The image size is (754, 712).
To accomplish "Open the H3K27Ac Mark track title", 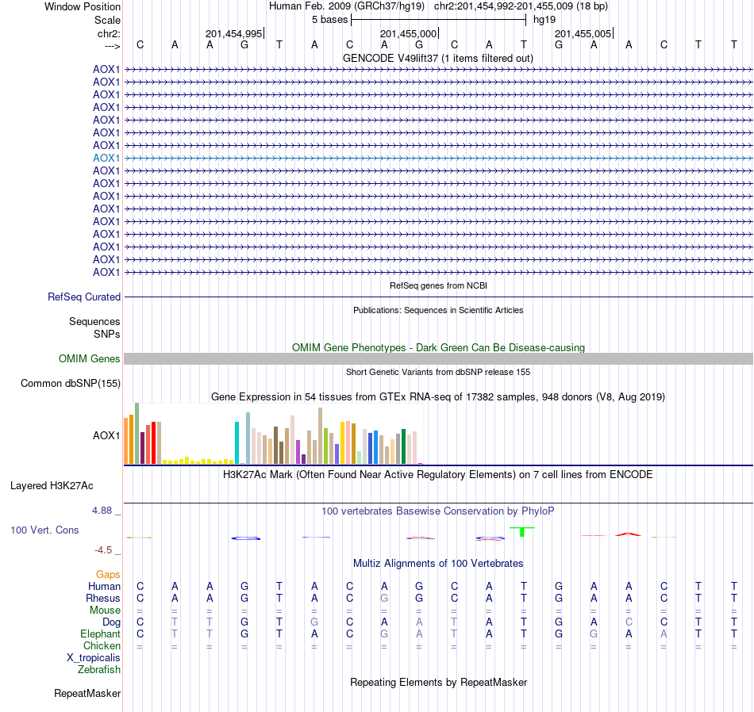I will tap(438, 475).
